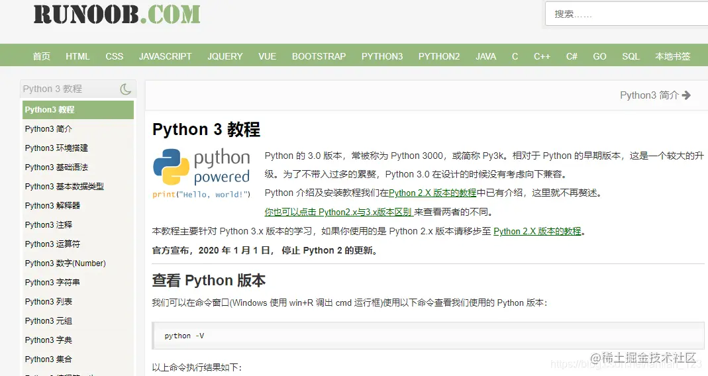Image resolution: width=708 pixels, height=376 pixels.
Task: Follow first Python 2.X 版本的教程 link
Action: tap(432, 193)
